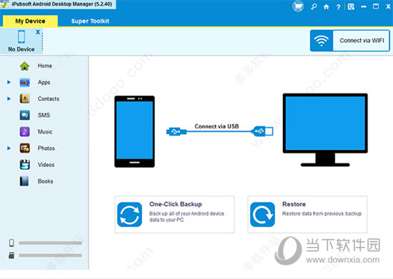Click the Restore title text
This screenshot has height=279, width=393.
coord(294,204)
